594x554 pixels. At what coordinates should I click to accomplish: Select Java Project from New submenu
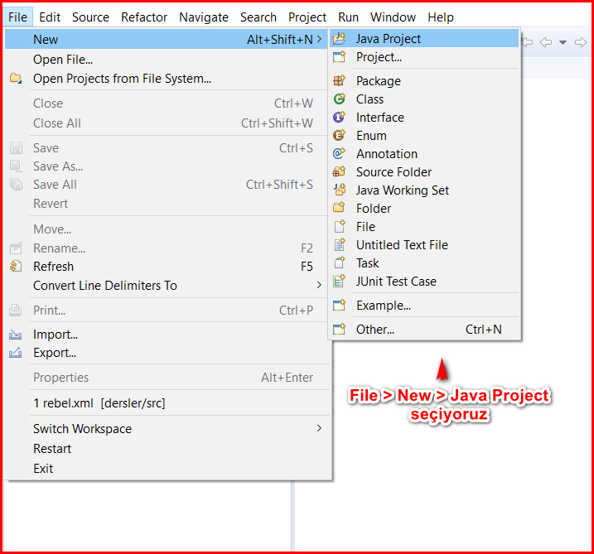(424, 39)
